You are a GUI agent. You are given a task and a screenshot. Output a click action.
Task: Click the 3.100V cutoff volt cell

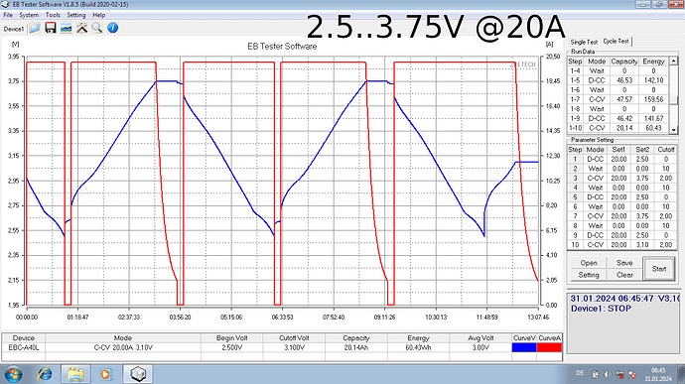click(294, 347)
